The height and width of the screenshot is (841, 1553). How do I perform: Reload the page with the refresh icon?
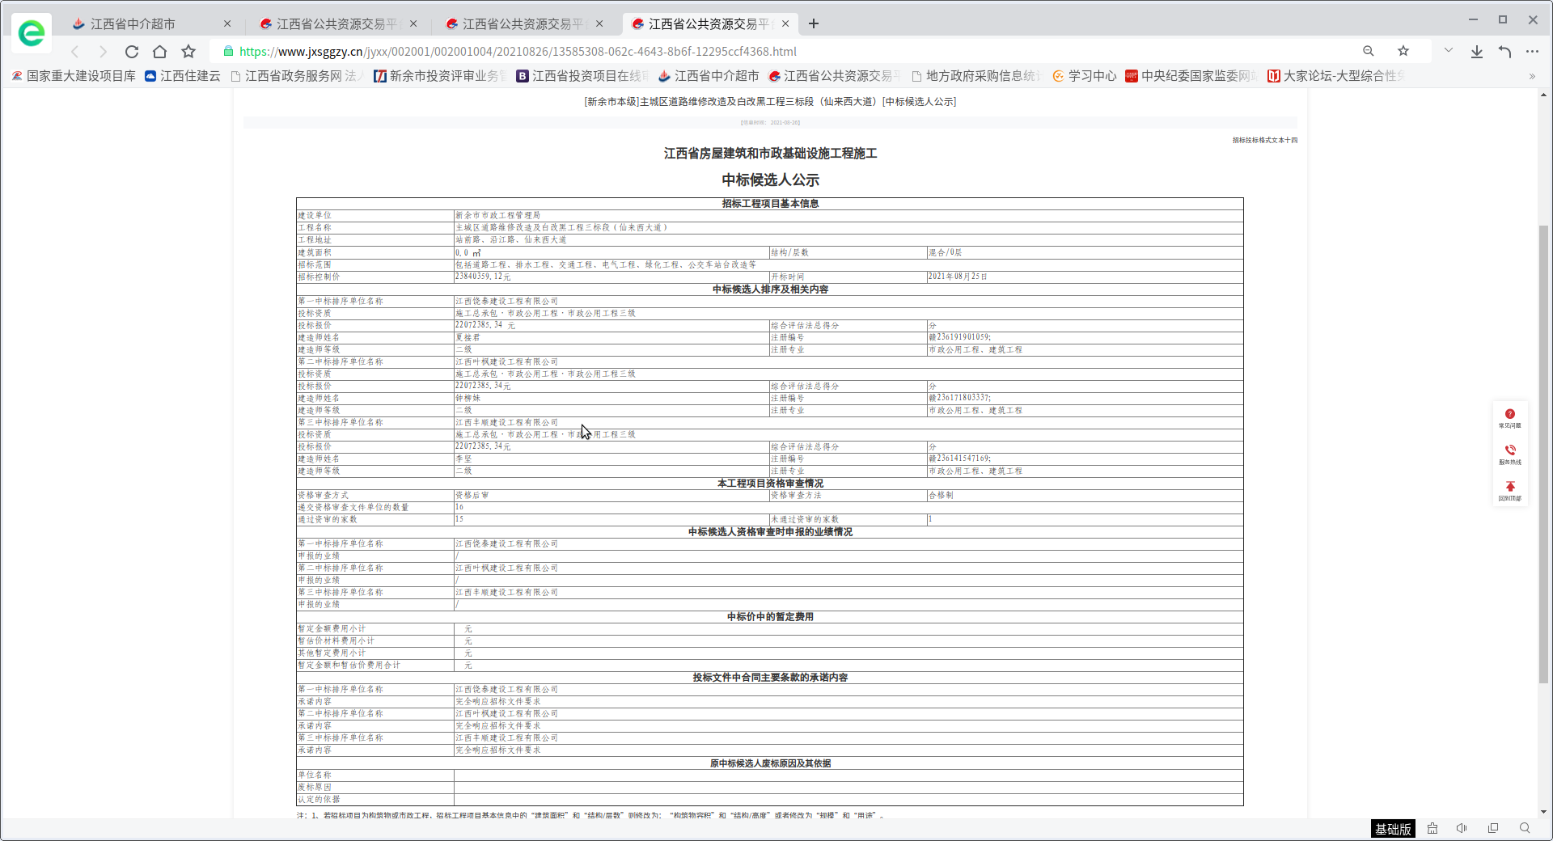tap(132, 52)
